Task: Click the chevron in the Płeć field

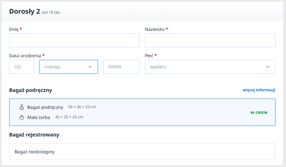Action: 267,67
